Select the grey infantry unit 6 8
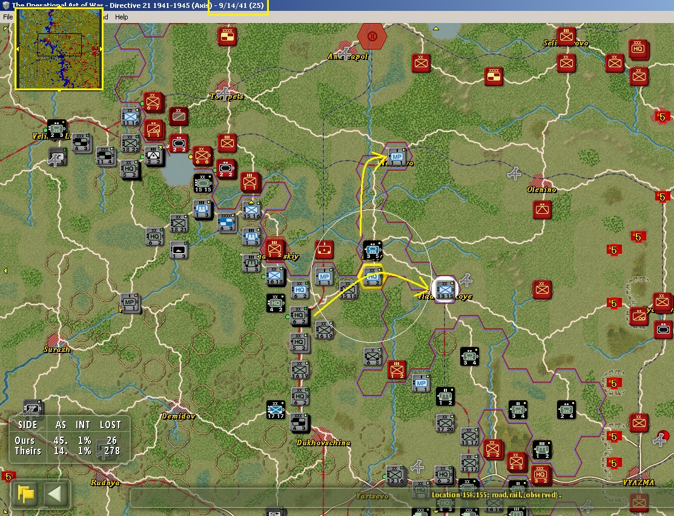 coord(372,357)
